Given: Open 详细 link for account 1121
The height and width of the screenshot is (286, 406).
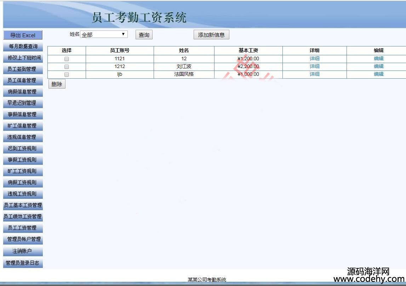Looking at the screenshot, I should coord(314,58).
